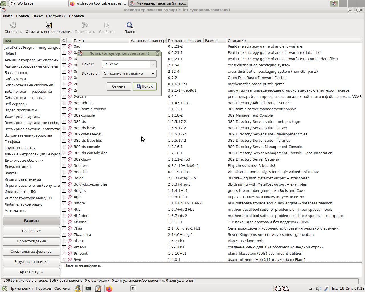Select the Математика section
Image resolution: width=365 pixels, height=292 pixels.
coord(31,211)
